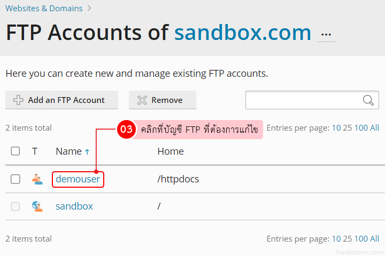Click the search magnifier icon
Viewport: 385px width, 256px height.
coord(368,100)
